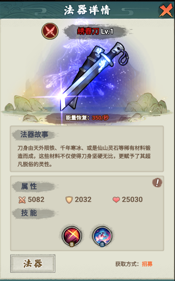
Task: Click the weapon story description text
Action: coord(84,156)
